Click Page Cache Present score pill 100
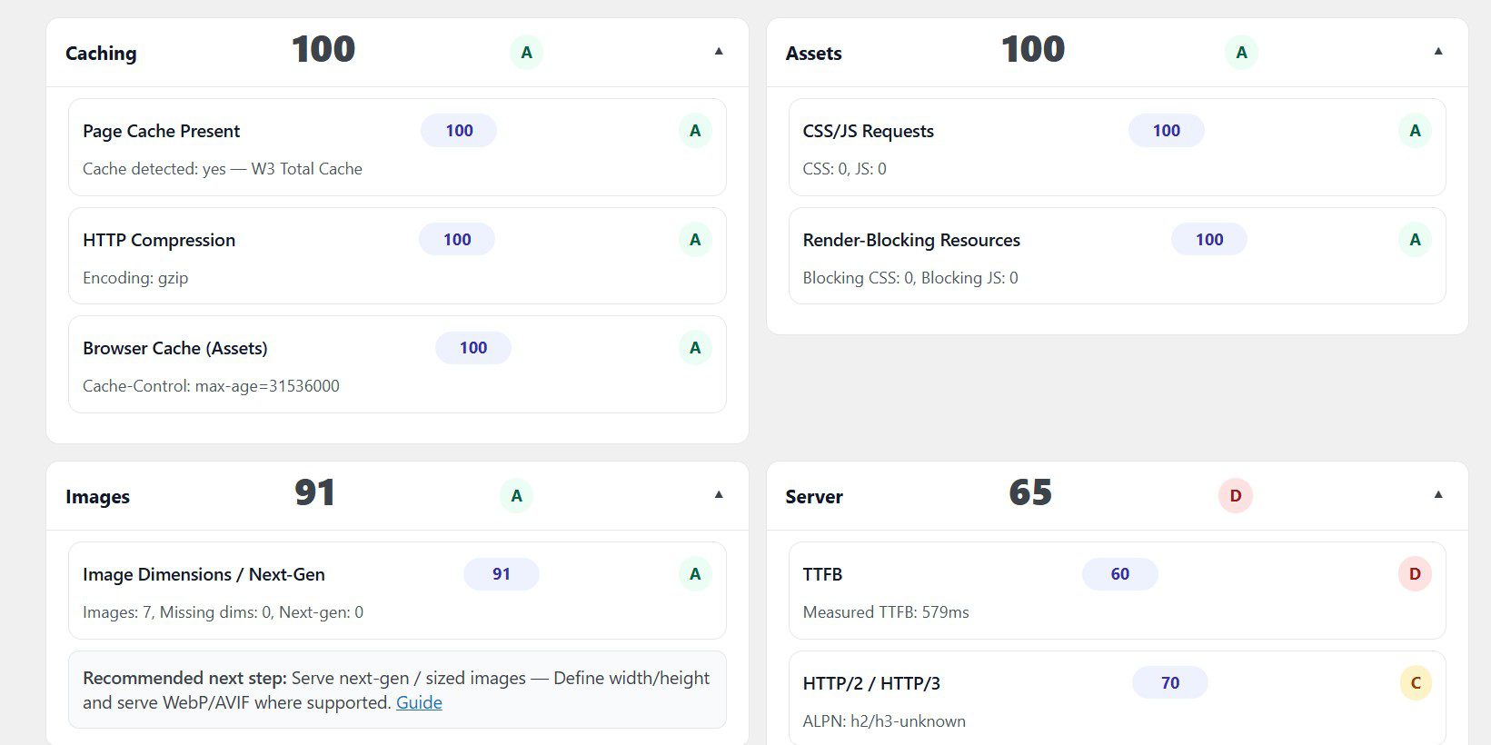Screen dimensions: 1491x745 point(459,131)
